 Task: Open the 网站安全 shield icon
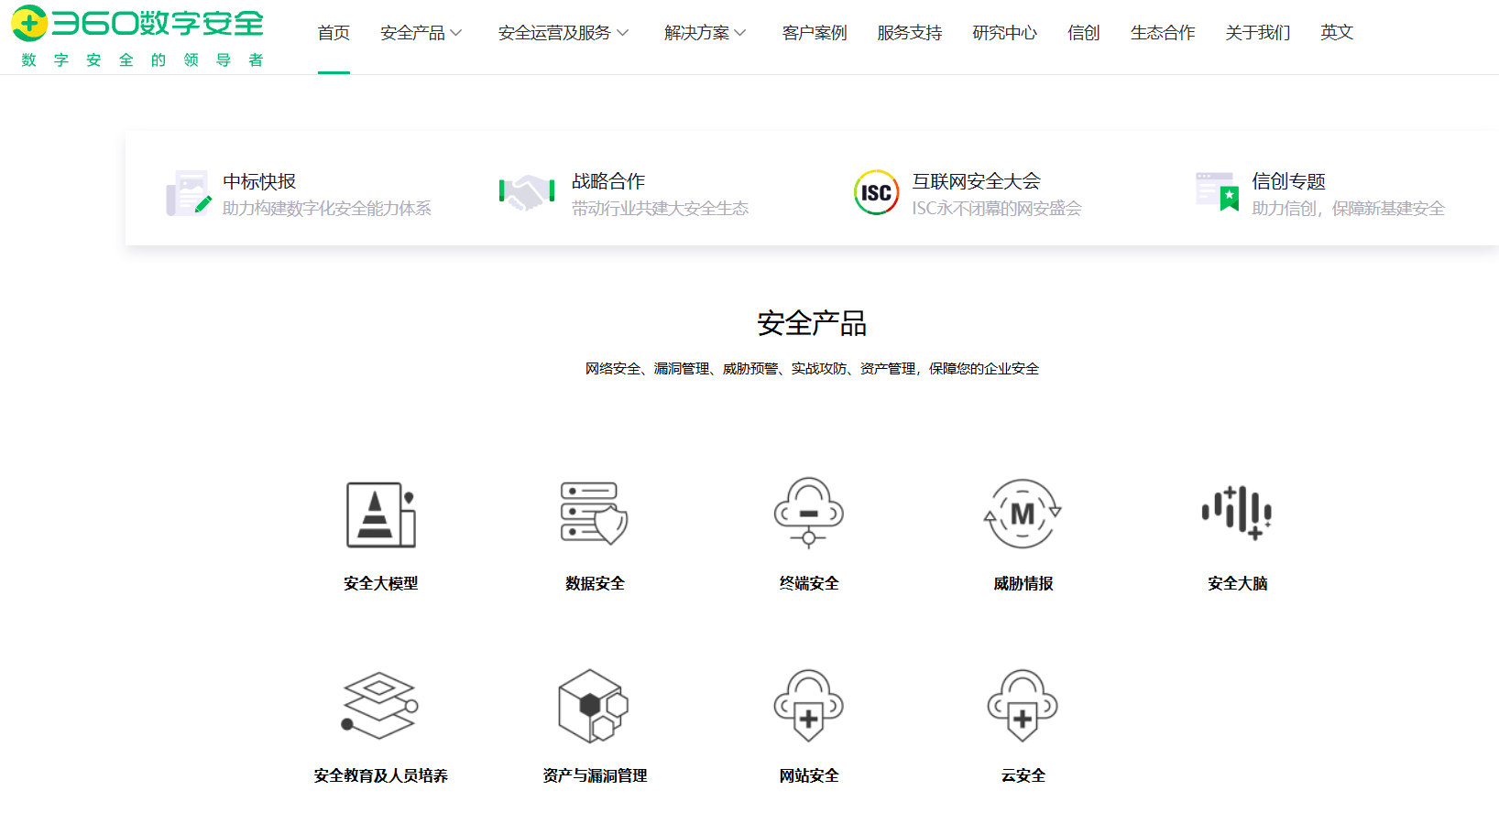(x=809, y=706)
